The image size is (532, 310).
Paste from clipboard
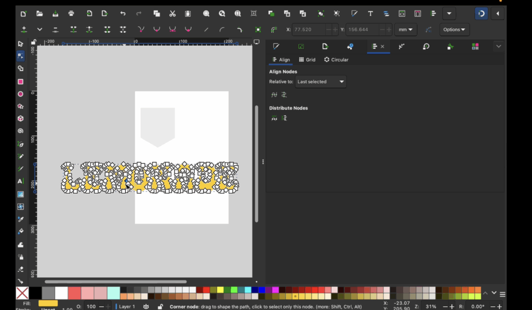[188, 14]
